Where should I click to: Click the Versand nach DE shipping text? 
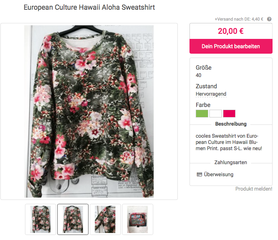point(239,19)
